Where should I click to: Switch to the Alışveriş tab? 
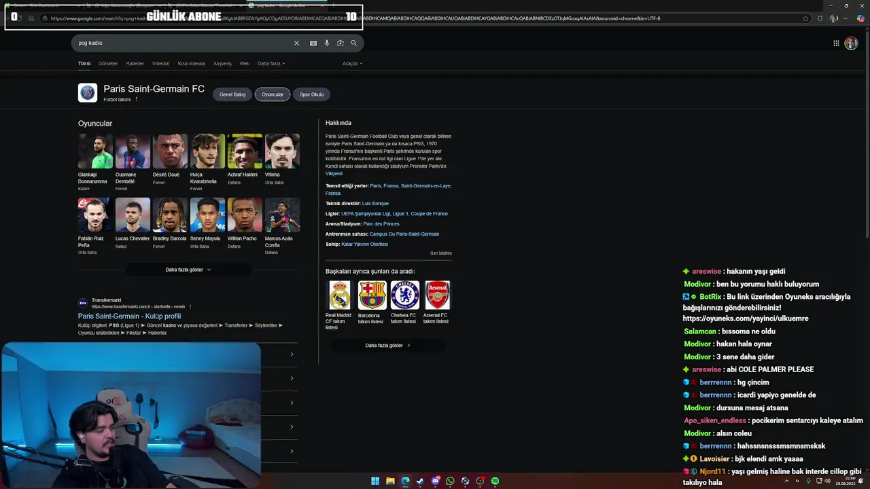[x=222, y=63]
